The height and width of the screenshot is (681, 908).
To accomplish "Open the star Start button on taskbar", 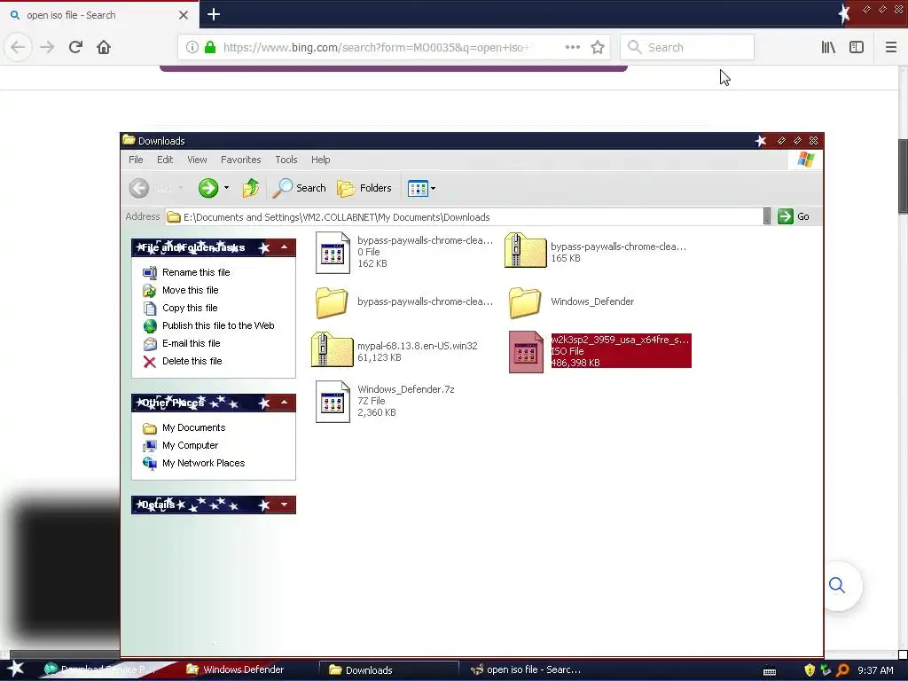I will [16, 669].
